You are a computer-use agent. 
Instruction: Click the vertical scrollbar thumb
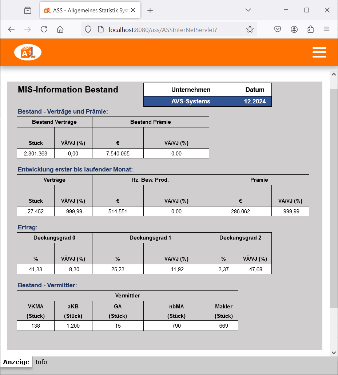pyautogui.click(x=334, y=198)
